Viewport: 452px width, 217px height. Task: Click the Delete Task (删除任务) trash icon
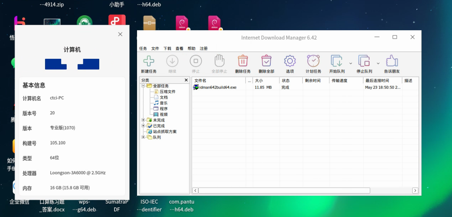[x=243, y=61]
